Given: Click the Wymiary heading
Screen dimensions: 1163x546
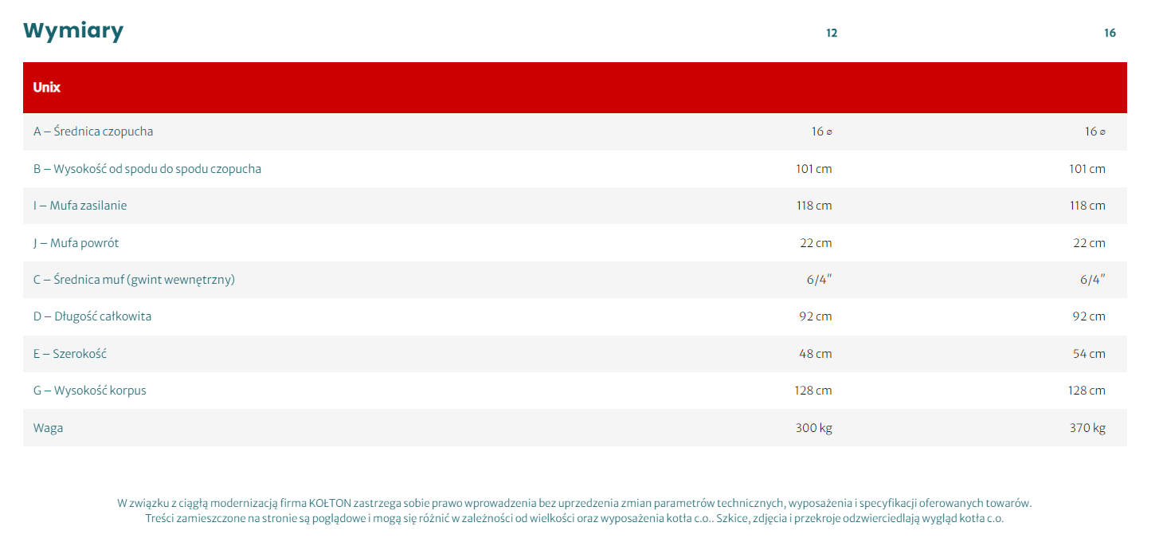Looking at the screenshot, I should click(x=73, y=31).
